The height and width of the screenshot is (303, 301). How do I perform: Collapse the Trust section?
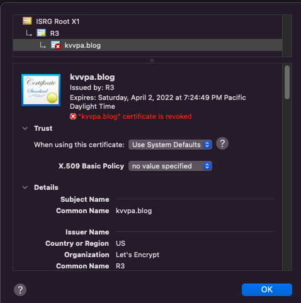[25, 128]
